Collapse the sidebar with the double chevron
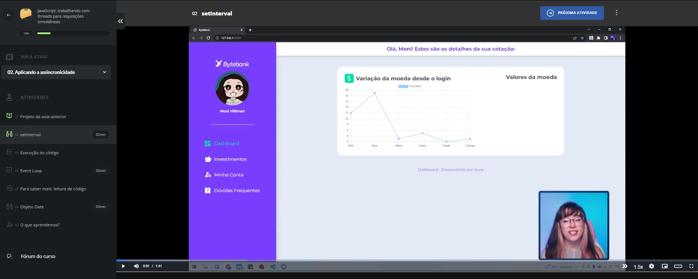Image resolution: width=698 pixels, height=279 pixels. (120, 21)
